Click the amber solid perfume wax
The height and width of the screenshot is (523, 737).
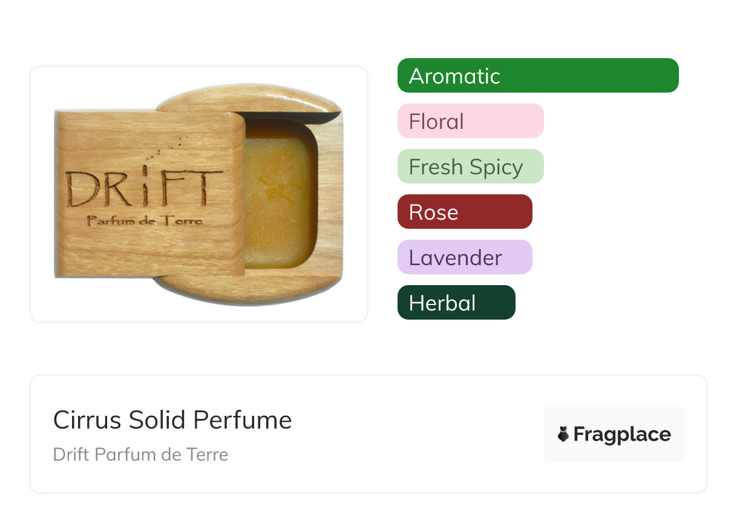click(279, 203)
